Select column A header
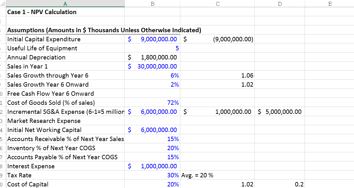 coord(65,4)
